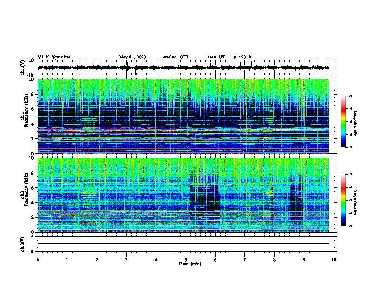Screen dimensions: 376x291
Task: Click the "ch.2 Frequency (kHz)" axis label
Action: coord(24,189)
